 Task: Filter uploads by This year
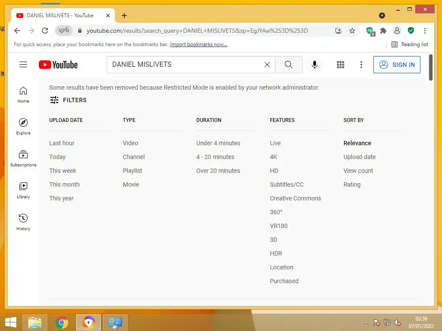click(61, 198)
